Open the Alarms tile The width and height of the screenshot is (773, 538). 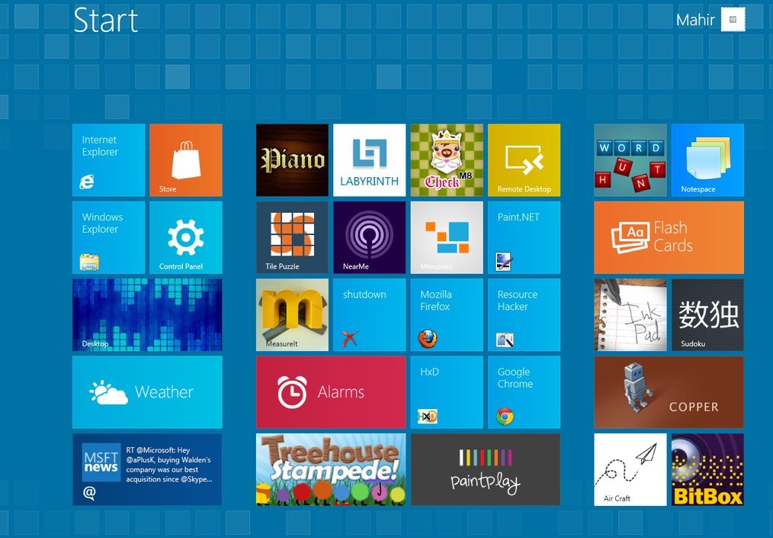click(331, 392)
